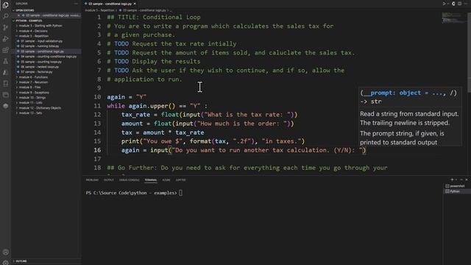Open the Run and Debug view
This screenshot has width=471, height=265.
[5, 39]
